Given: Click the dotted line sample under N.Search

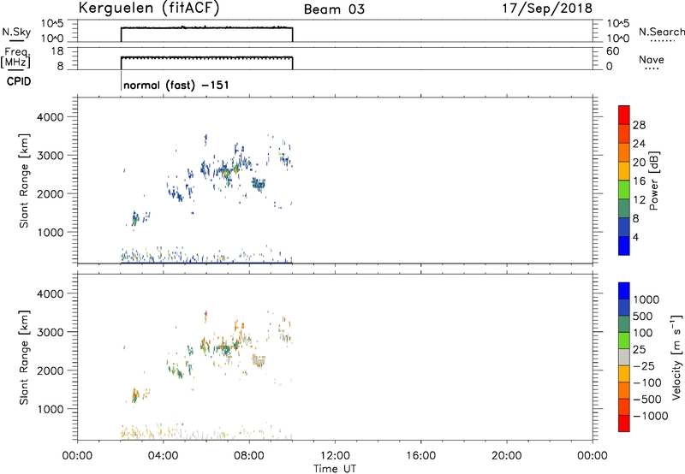Looking at the screenshot, I should pos(662,41).
